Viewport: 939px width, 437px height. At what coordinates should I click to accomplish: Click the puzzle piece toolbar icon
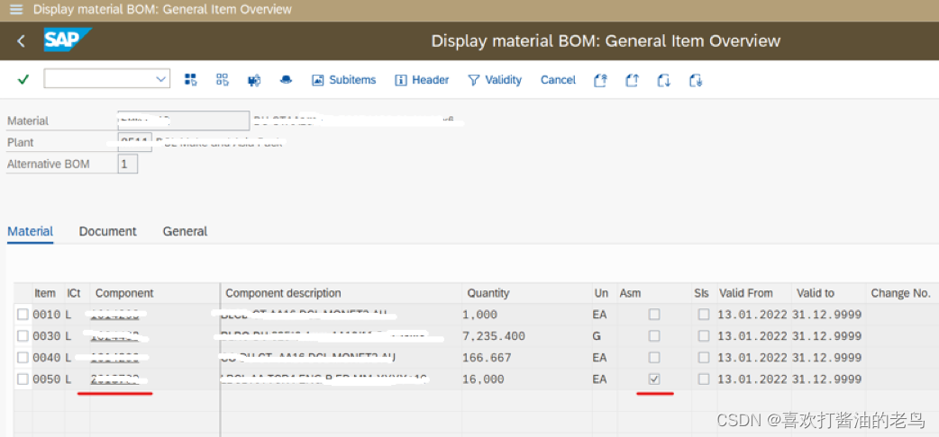tap(254, 80)
